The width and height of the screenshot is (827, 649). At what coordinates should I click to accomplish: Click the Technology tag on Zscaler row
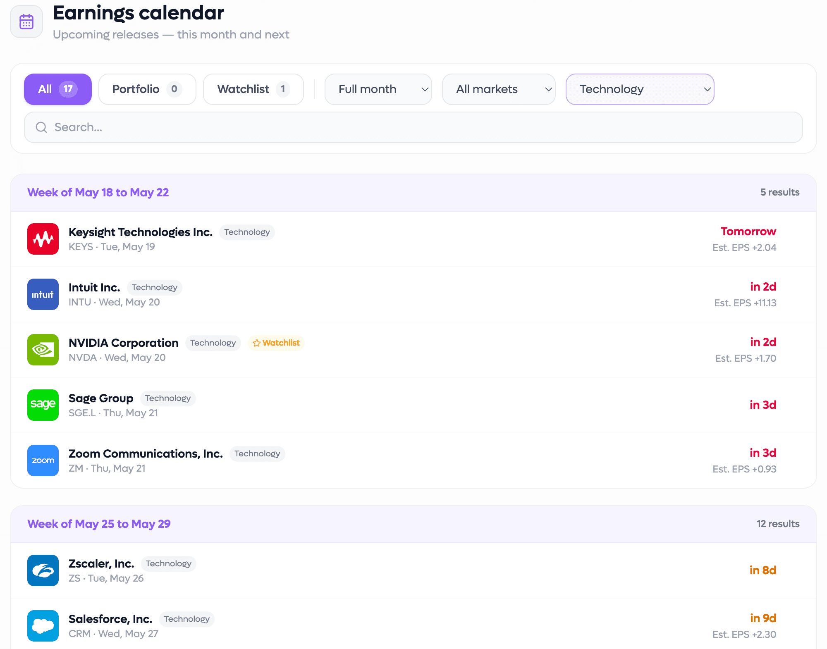click(169, 564)
